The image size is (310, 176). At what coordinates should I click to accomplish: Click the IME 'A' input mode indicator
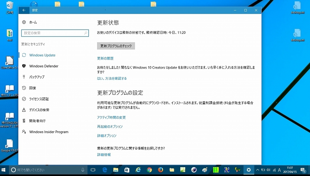point(279,170)
